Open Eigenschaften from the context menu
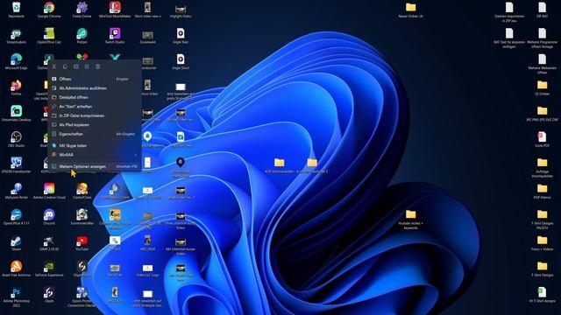This screenshot has height=315, width=561. coord(95,134)
